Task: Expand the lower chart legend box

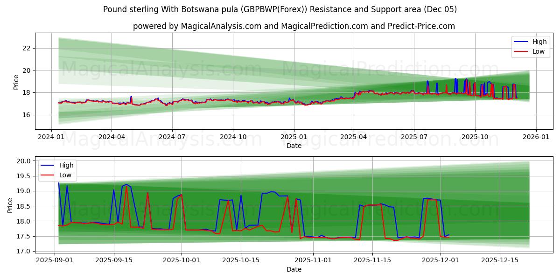Action: tap(57, 170)
